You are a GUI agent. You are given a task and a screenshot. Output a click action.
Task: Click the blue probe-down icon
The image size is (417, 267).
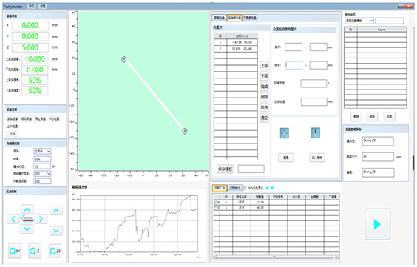[316, 132]
